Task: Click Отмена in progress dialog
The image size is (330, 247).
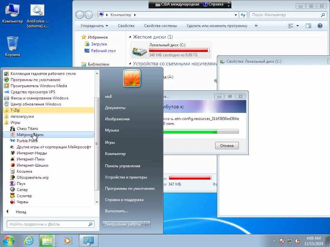Action: pyautogui.click(x=227, y=146)
